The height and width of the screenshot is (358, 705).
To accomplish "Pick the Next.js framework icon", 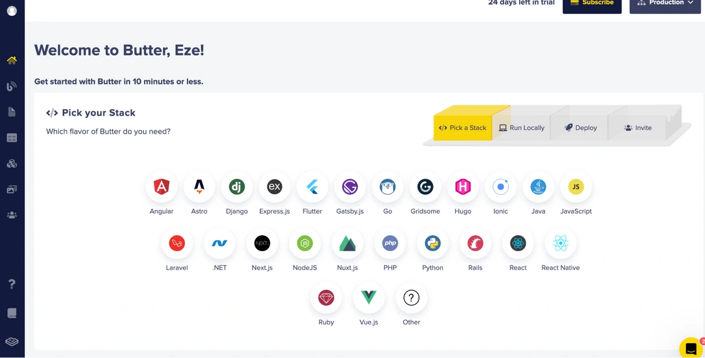I will pos(262,244).
